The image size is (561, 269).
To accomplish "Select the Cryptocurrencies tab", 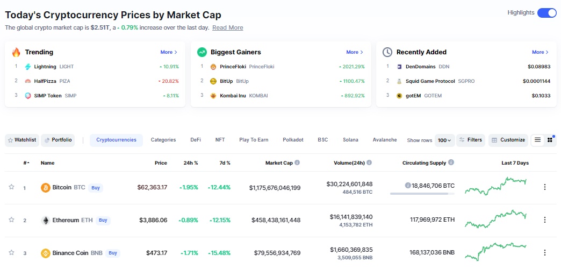I will click(x=116, y=140).
